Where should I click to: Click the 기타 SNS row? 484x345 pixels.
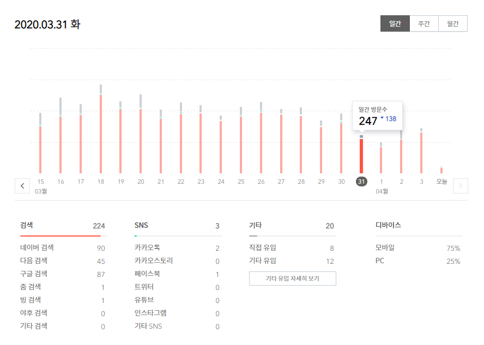[x=177, y=326]
